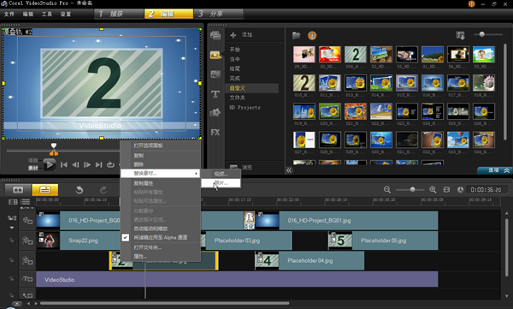Choose Photo in the Replace Clip submenu
Screen dimensions: 513x309
(221, 183)
